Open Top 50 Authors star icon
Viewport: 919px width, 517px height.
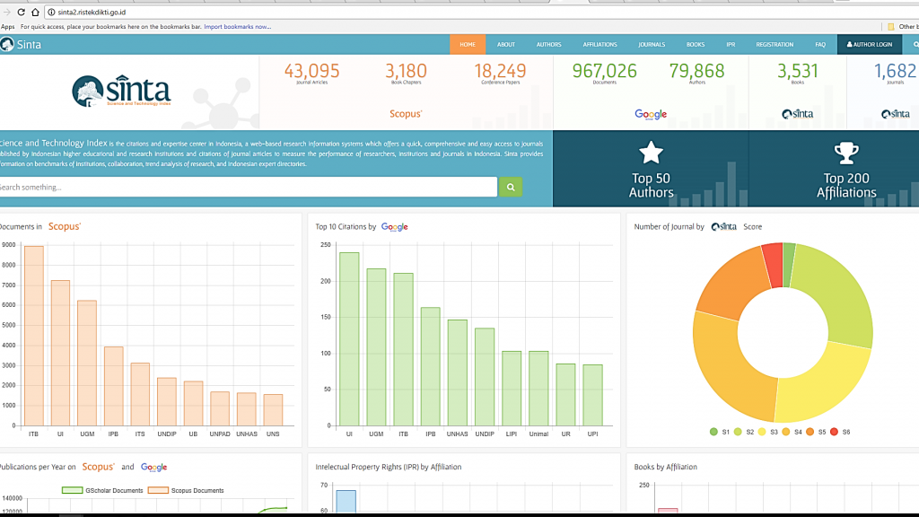651,153
